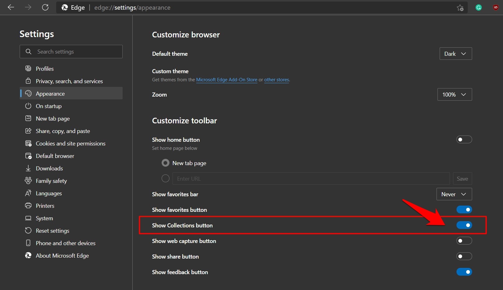Viewport: 503px width, 290px height.
Task: Open the Zoom 100% dropdown
Action: click(x=455, y=94)
